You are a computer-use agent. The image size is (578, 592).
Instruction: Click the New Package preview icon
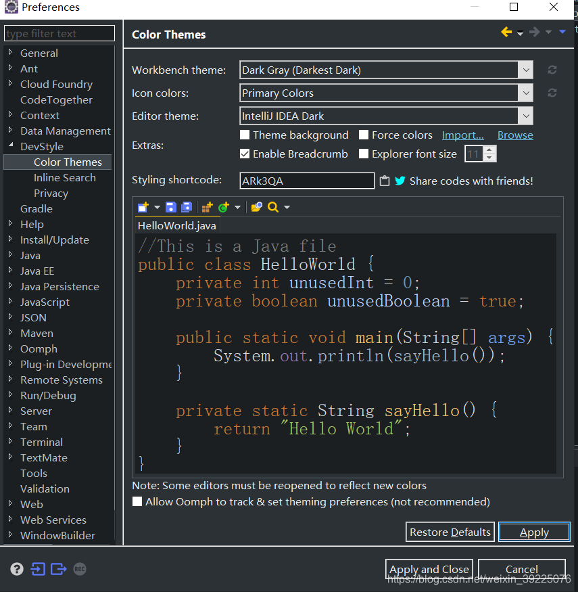(207, 207)
